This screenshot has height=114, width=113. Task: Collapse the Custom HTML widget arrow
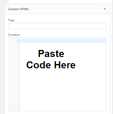point(105,9)
